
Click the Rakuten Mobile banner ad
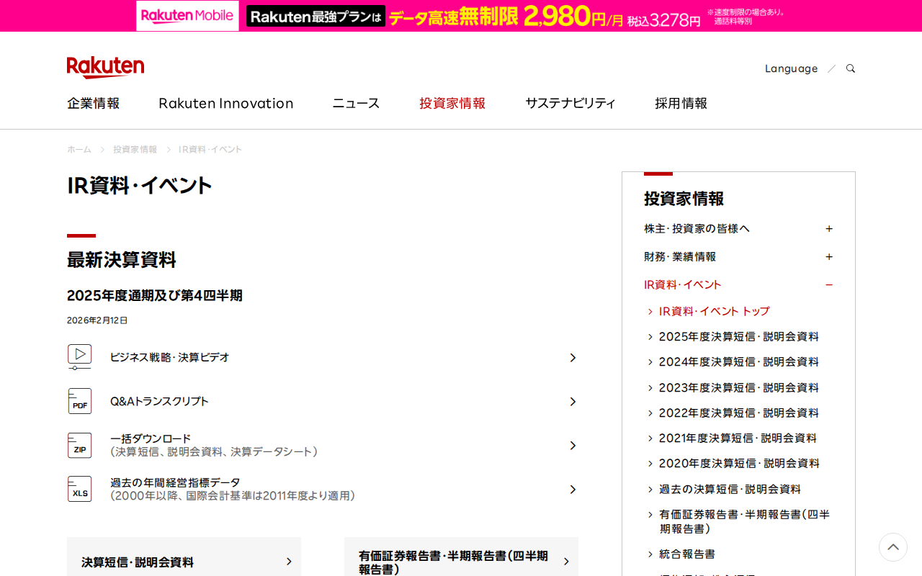tap(461, 16)
